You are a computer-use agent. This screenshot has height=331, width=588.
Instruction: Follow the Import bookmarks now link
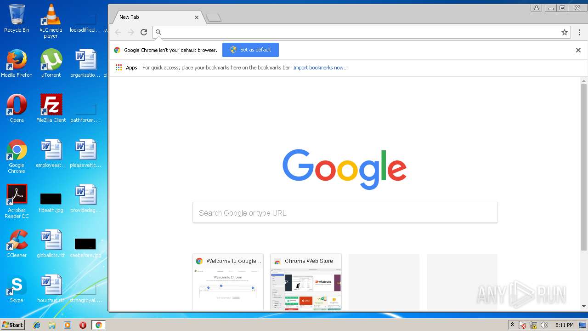[320, 68]
